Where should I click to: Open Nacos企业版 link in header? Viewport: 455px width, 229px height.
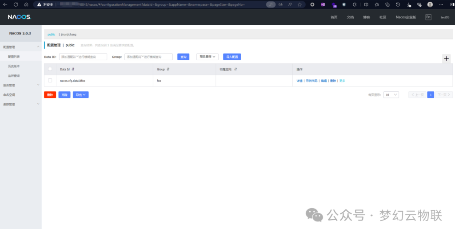[x=406, y=17]
